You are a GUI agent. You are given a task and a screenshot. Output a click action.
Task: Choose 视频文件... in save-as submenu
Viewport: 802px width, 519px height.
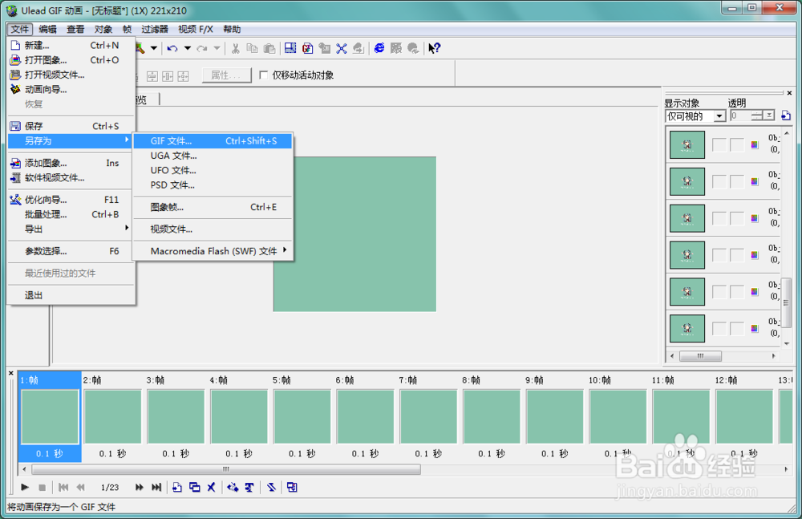click(213, 229)
